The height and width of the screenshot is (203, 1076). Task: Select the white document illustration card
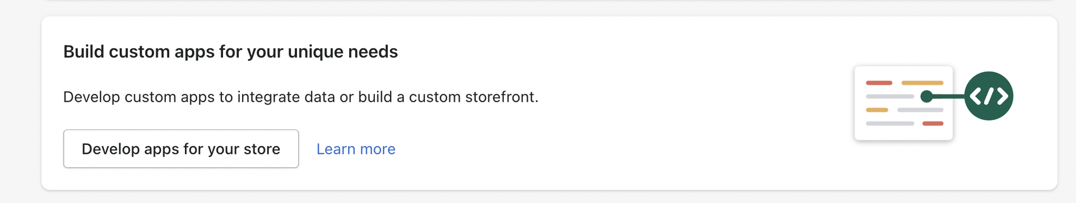903,103
